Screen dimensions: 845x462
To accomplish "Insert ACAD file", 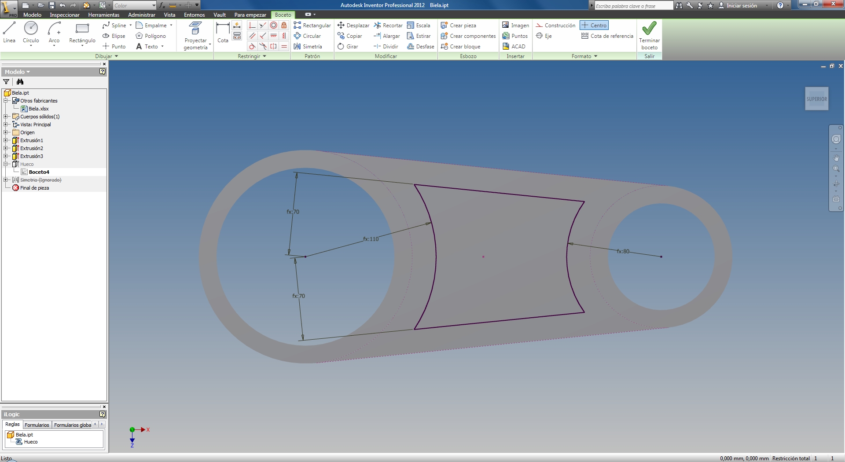I will click(514, 47).
